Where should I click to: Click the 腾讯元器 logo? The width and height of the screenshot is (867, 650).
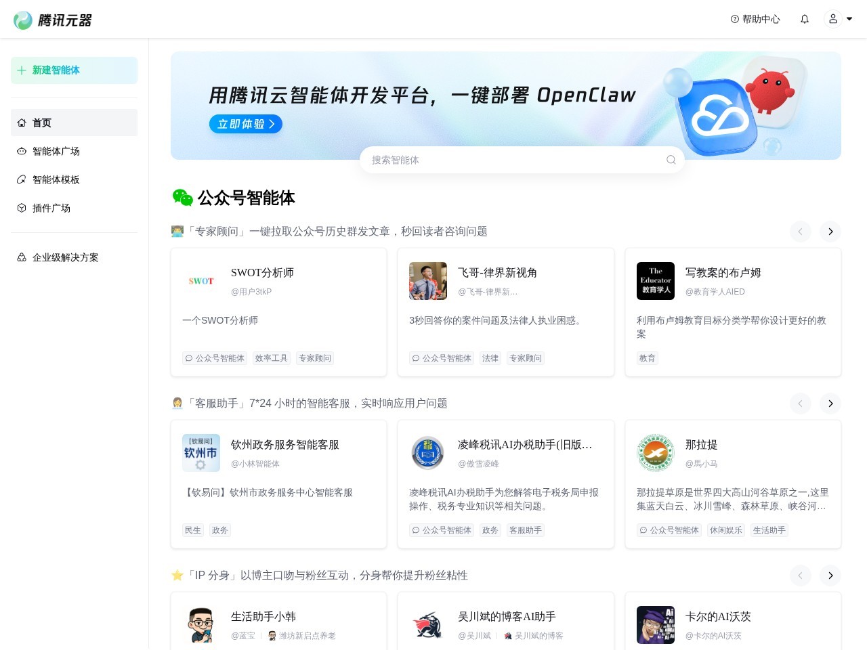point(53,20)
